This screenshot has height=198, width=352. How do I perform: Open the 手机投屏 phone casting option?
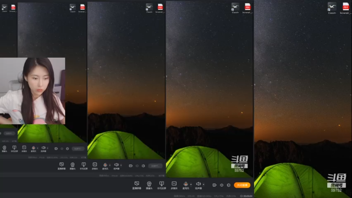pyautogui.click(x=162, y=185)
